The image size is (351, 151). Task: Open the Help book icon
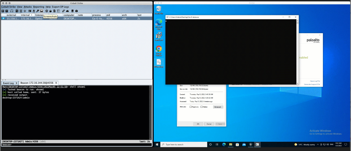point(72,11)
